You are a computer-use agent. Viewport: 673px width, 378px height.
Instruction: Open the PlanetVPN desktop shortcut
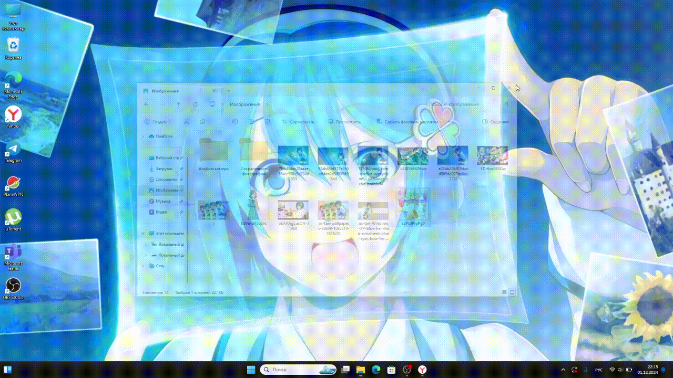(x=13, y=185)
